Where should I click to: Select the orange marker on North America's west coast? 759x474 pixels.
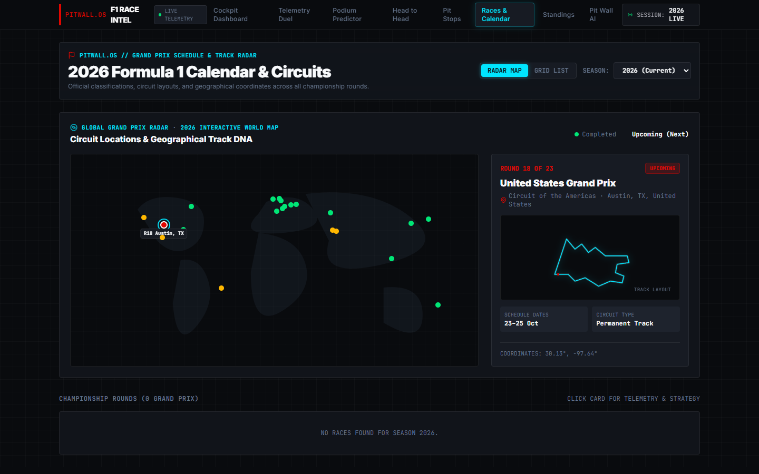144,218
